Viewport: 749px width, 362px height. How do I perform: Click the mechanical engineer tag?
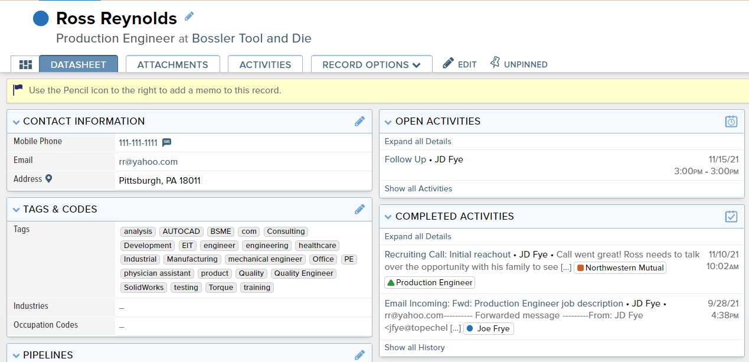click(266, 259)
